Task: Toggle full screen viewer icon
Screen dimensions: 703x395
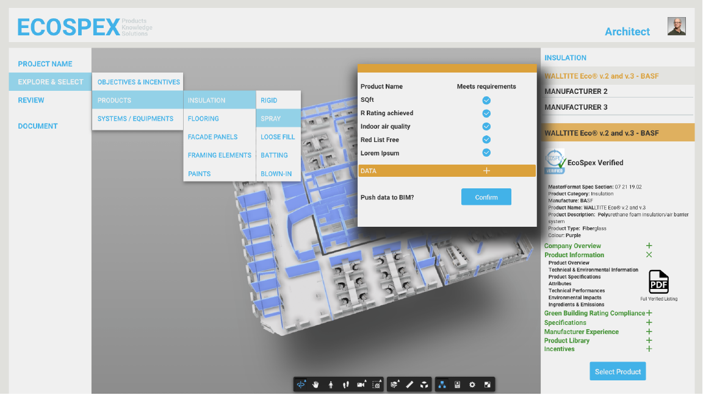Action: [x=488, y=384]
